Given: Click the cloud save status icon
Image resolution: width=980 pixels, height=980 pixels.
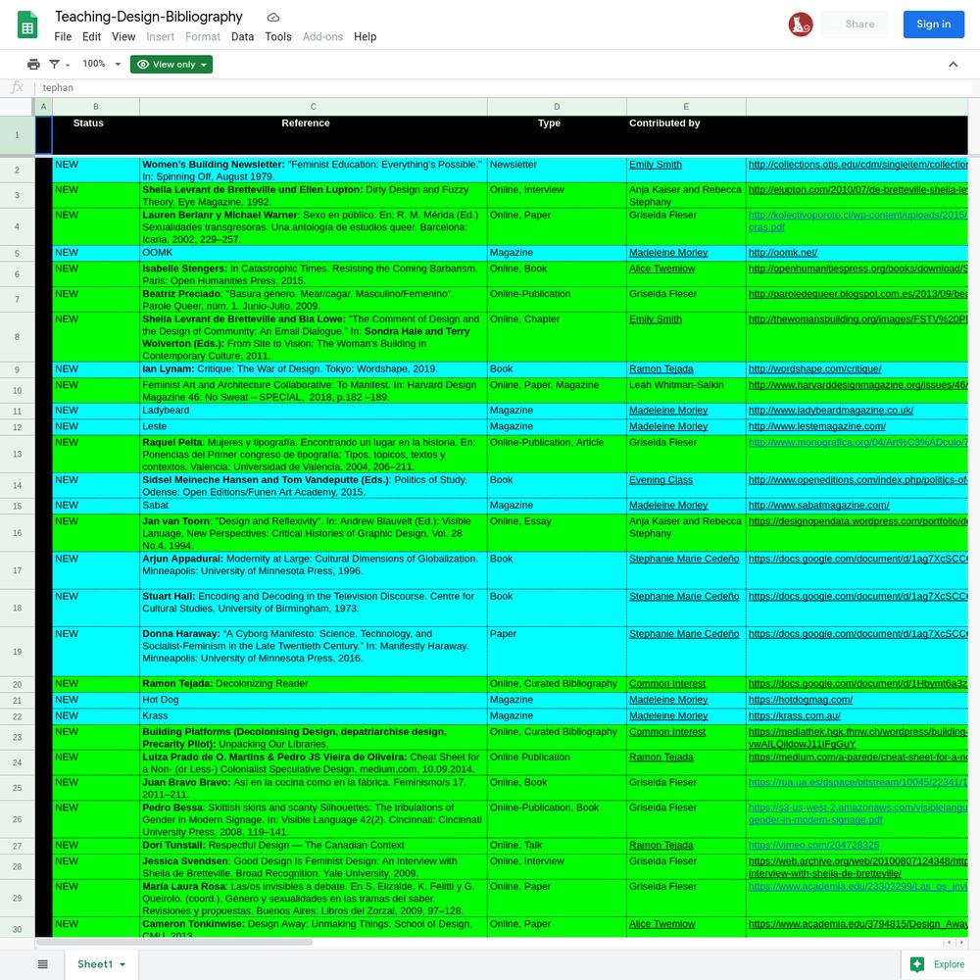Looking at the screenshot, I should click(273, 17).
